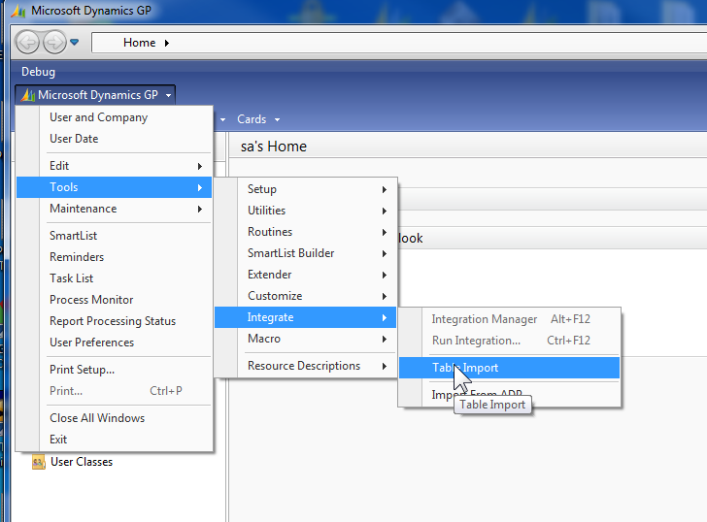Expand the Utilities submenu
Screen dimensions: 707x522
305,211
